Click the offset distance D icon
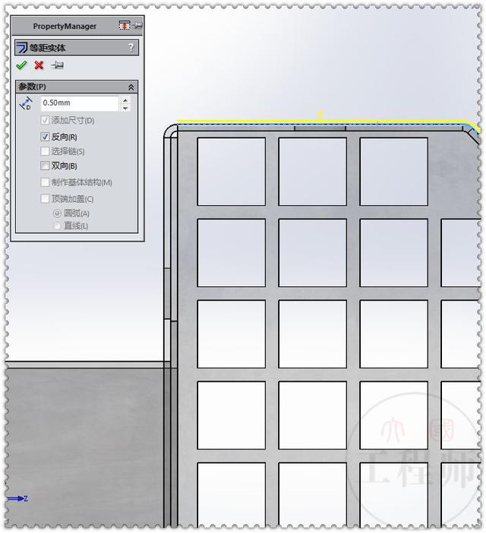486x533 pixels. [26, 103]
